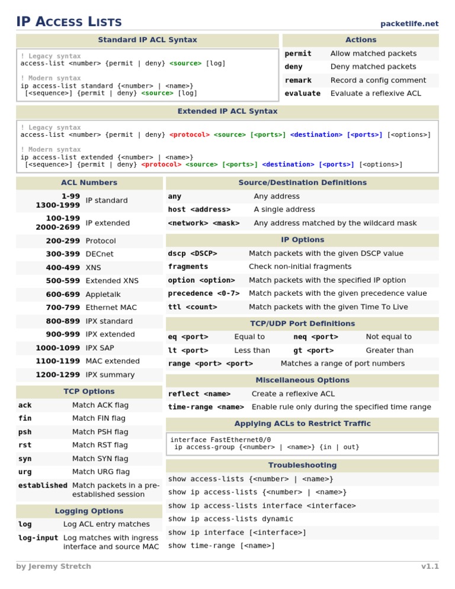This screenshot has height=589, width=455.
Task: Click the 'established' TCP option
Action: coord(43,485)
